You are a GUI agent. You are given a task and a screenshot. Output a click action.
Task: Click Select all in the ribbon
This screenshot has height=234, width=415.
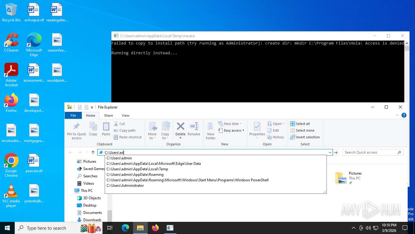[300, 124]
